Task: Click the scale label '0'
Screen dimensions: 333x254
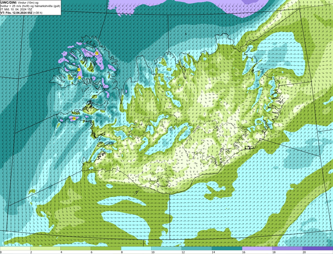Action: [x=1, y=252]
